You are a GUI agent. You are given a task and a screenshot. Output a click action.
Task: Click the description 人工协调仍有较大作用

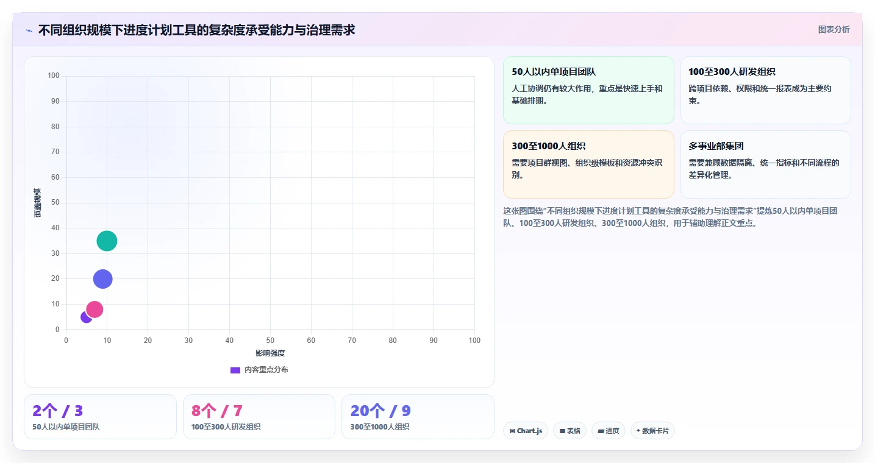coord(587,94)
